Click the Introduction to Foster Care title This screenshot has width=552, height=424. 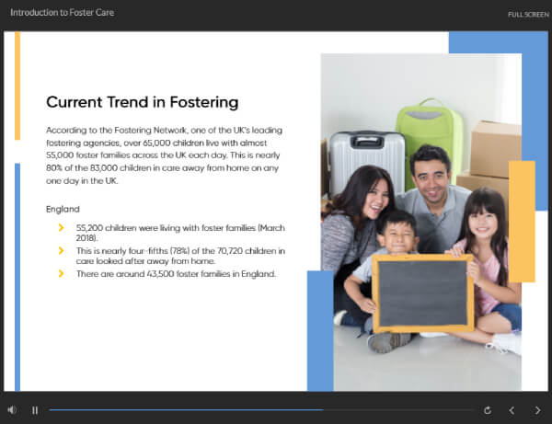pos(63,14)
